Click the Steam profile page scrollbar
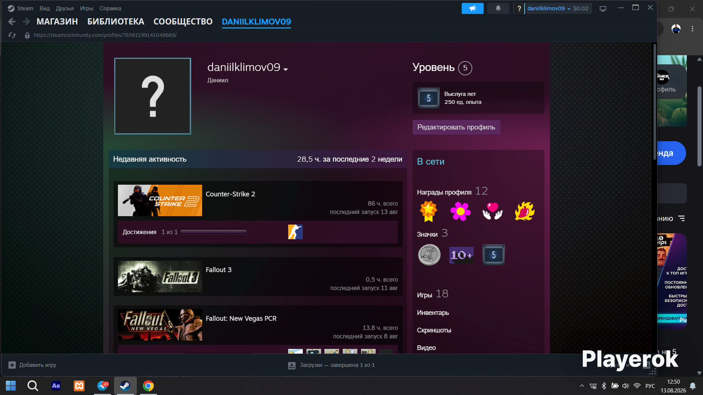Image resolution: width=703 pixels, height=395 pixels. coord(655,102)
